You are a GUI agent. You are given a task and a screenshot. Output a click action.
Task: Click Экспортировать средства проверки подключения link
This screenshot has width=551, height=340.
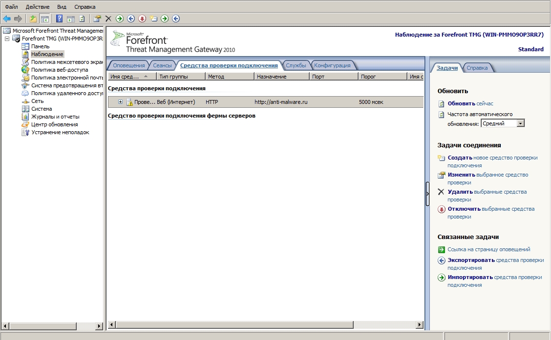(495, 264)
